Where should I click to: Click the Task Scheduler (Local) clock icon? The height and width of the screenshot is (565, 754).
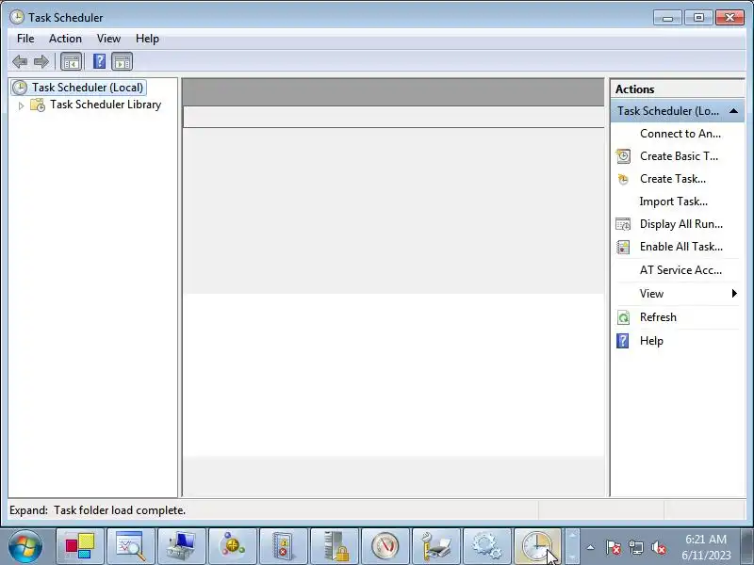[x=20, y=88]
